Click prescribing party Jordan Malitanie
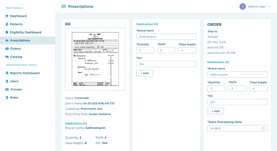Viewport: 277px width, 151px height. coord(100,114)
